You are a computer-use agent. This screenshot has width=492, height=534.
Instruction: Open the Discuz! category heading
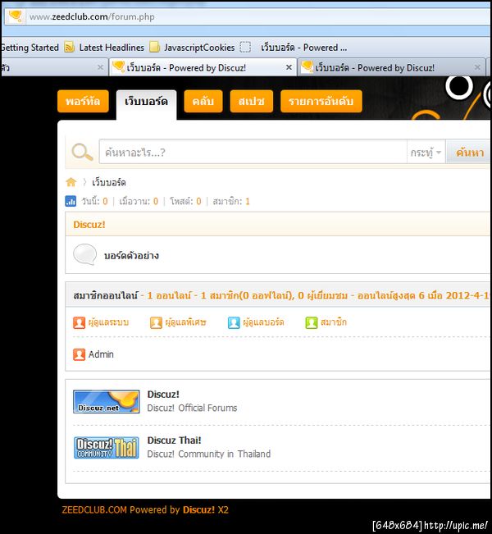pos(89,225)
